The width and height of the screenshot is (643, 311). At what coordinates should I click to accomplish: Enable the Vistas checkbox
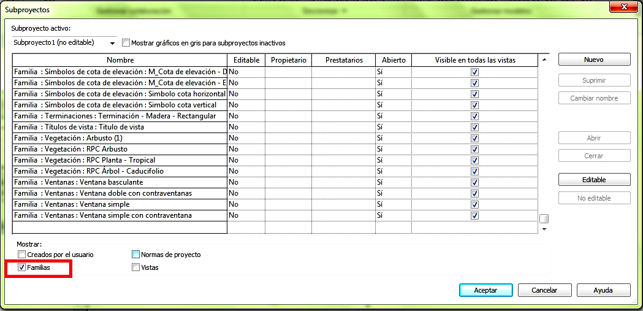pyautogui.click(x=136, y=268)
